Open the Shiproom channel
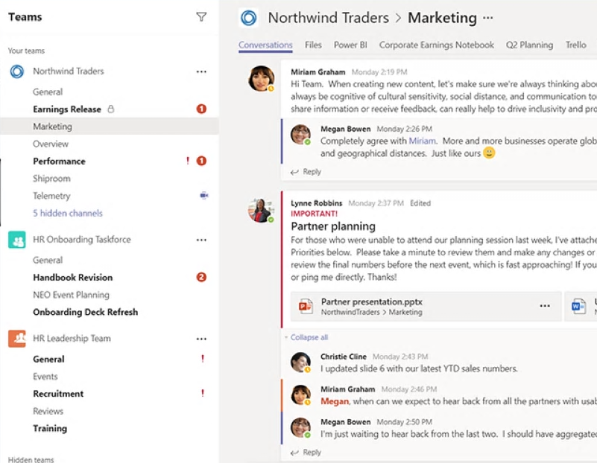This screenshot has height=463, width=597. (51, 179)
